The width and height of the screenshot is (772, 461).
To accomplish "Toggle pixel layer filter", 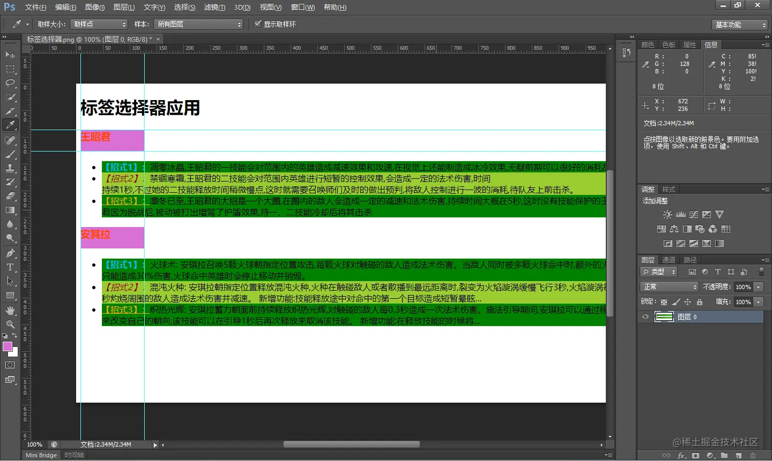I will coord(692,272).
